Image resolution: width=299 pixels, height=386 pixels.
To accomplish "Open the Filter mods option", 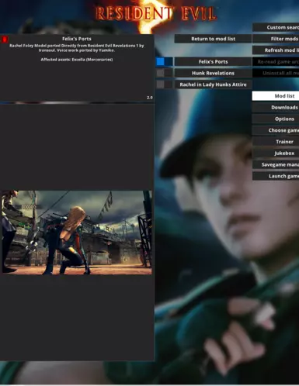I will [x=276, y=39].
